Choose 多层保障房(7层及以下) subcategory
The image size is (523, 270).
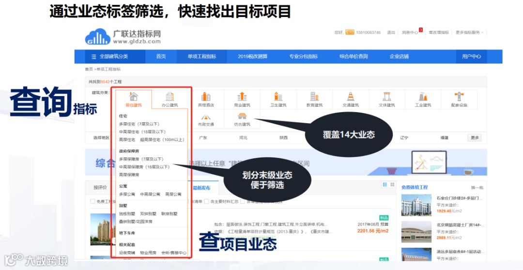coord(141,159)
